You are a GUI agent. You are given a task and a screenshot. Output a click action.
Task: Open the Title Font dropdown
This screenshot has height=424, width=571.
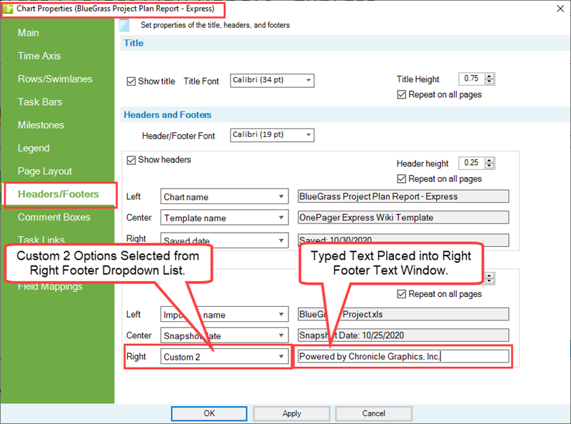coord(272,81)
